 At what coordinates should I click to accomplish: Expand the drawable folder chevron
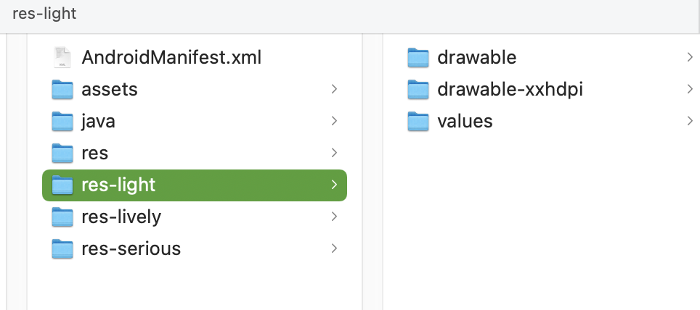689,57
